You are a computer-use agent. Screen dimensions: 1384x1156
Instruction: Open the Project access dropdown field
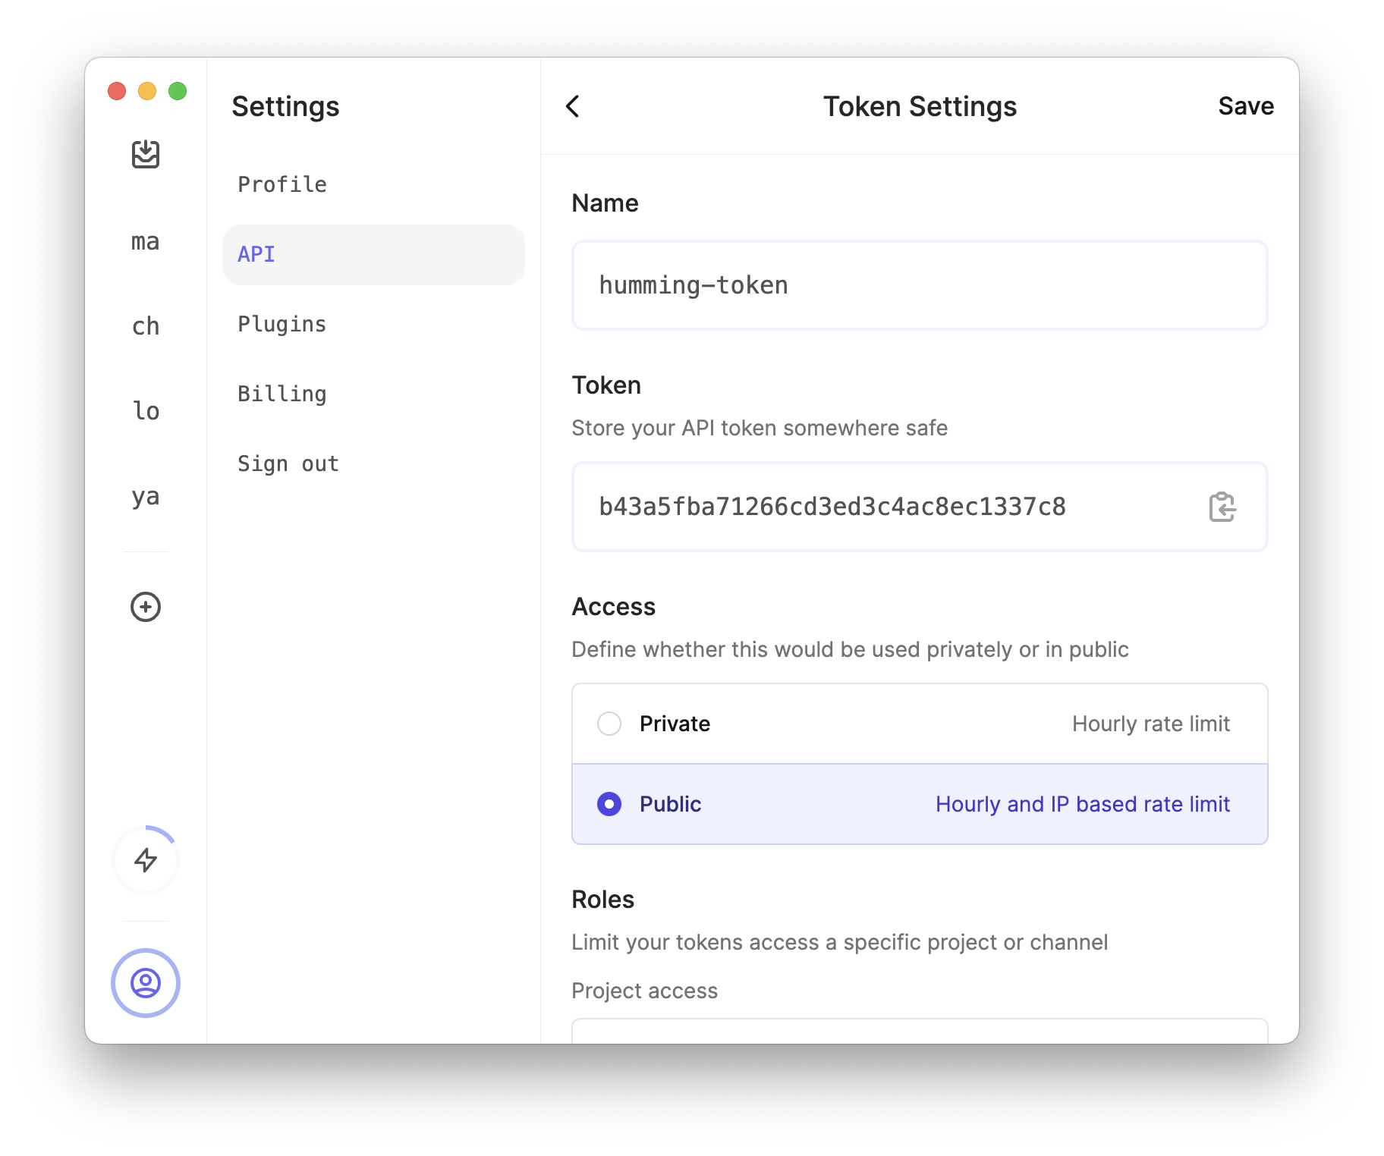(919, 1032)
